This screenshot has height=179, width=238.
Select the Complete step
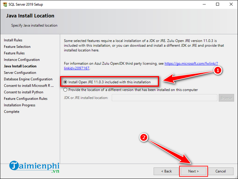12,112
